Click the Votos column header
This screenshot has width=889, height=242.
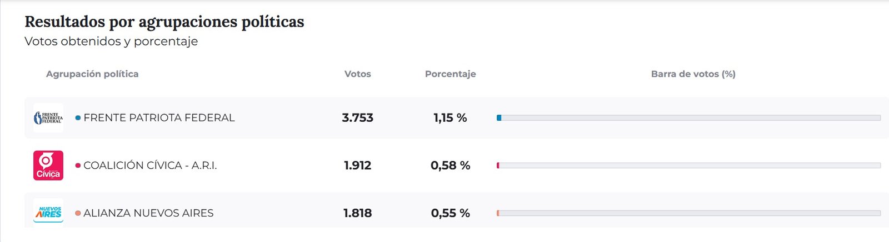[x=357, y=74]
